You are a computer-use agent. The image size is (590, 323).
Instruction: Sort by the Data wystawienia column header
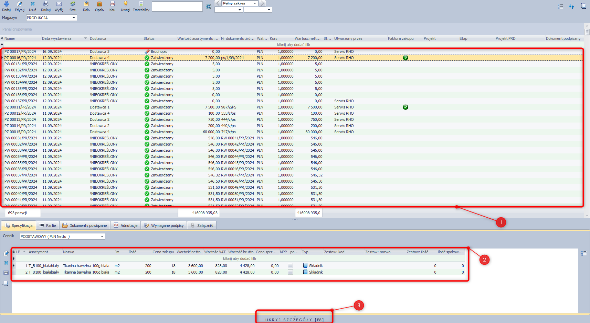pos(57,38)
